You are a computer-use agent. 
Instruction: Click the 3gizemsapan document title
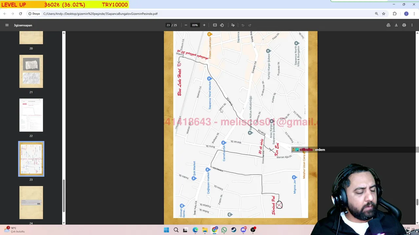click(x=23, y=25)
